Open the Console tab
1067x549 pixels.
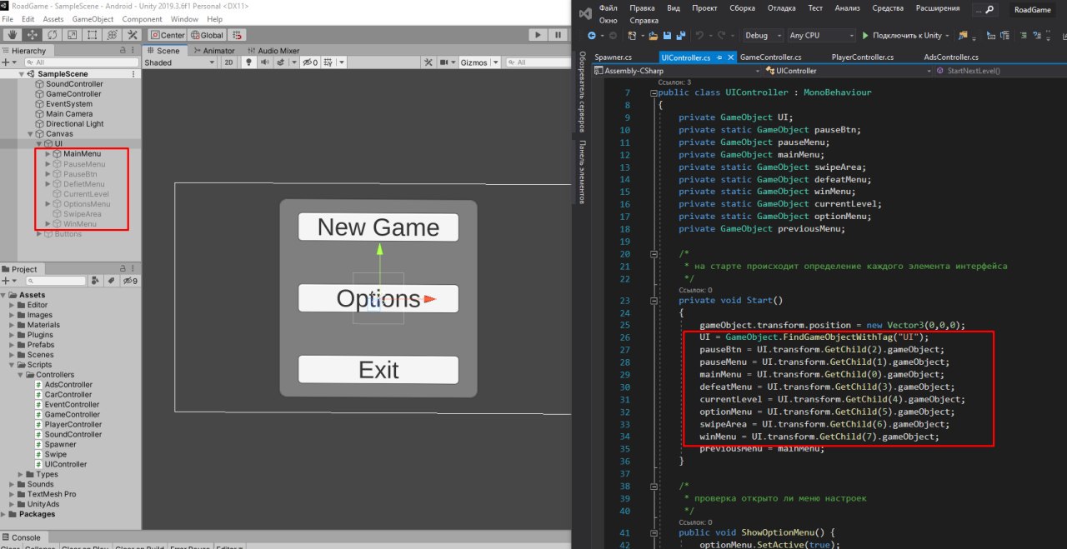21,537
